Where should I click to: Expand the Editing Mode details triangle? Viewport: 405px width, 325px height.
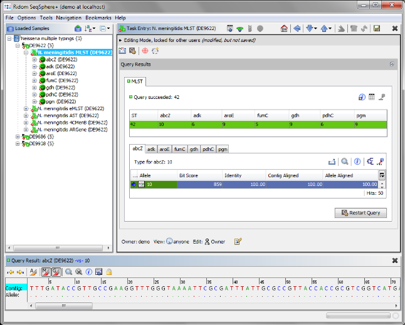pyautogui.click(x=120, y=40)
